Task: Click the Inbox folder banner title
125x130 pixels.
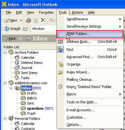Action: point(40,38)
